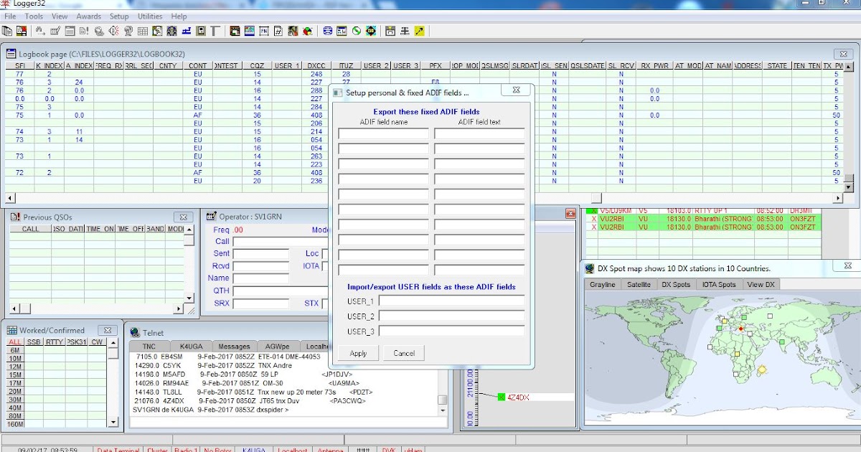Select the Messages tab in the Telnet window
The image size is (861, 452).
tap(234, 346)
